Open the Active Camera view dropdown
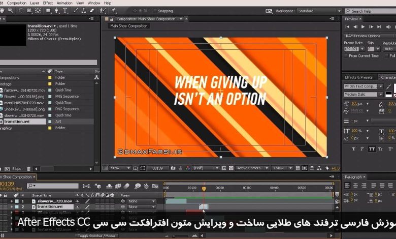This screenshot has width=396, height=239. [x=251, y=168]
